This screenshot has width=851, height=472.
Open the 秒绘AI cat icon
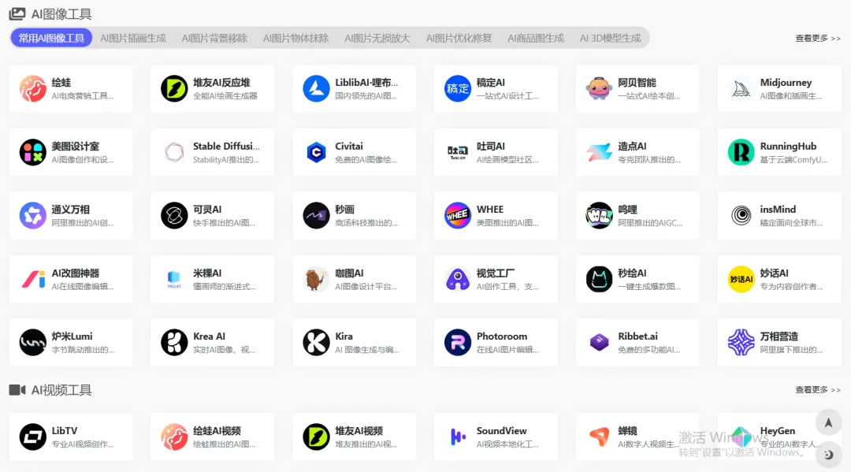click(599, 279)
